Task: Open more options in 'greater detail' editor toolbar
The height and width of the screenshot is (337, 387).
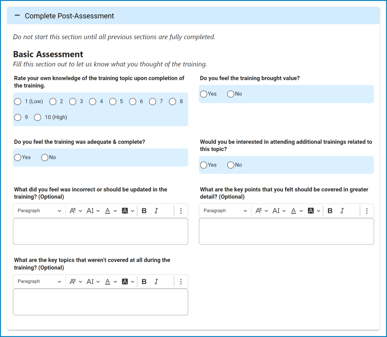Action: click(x=367, y=211)
